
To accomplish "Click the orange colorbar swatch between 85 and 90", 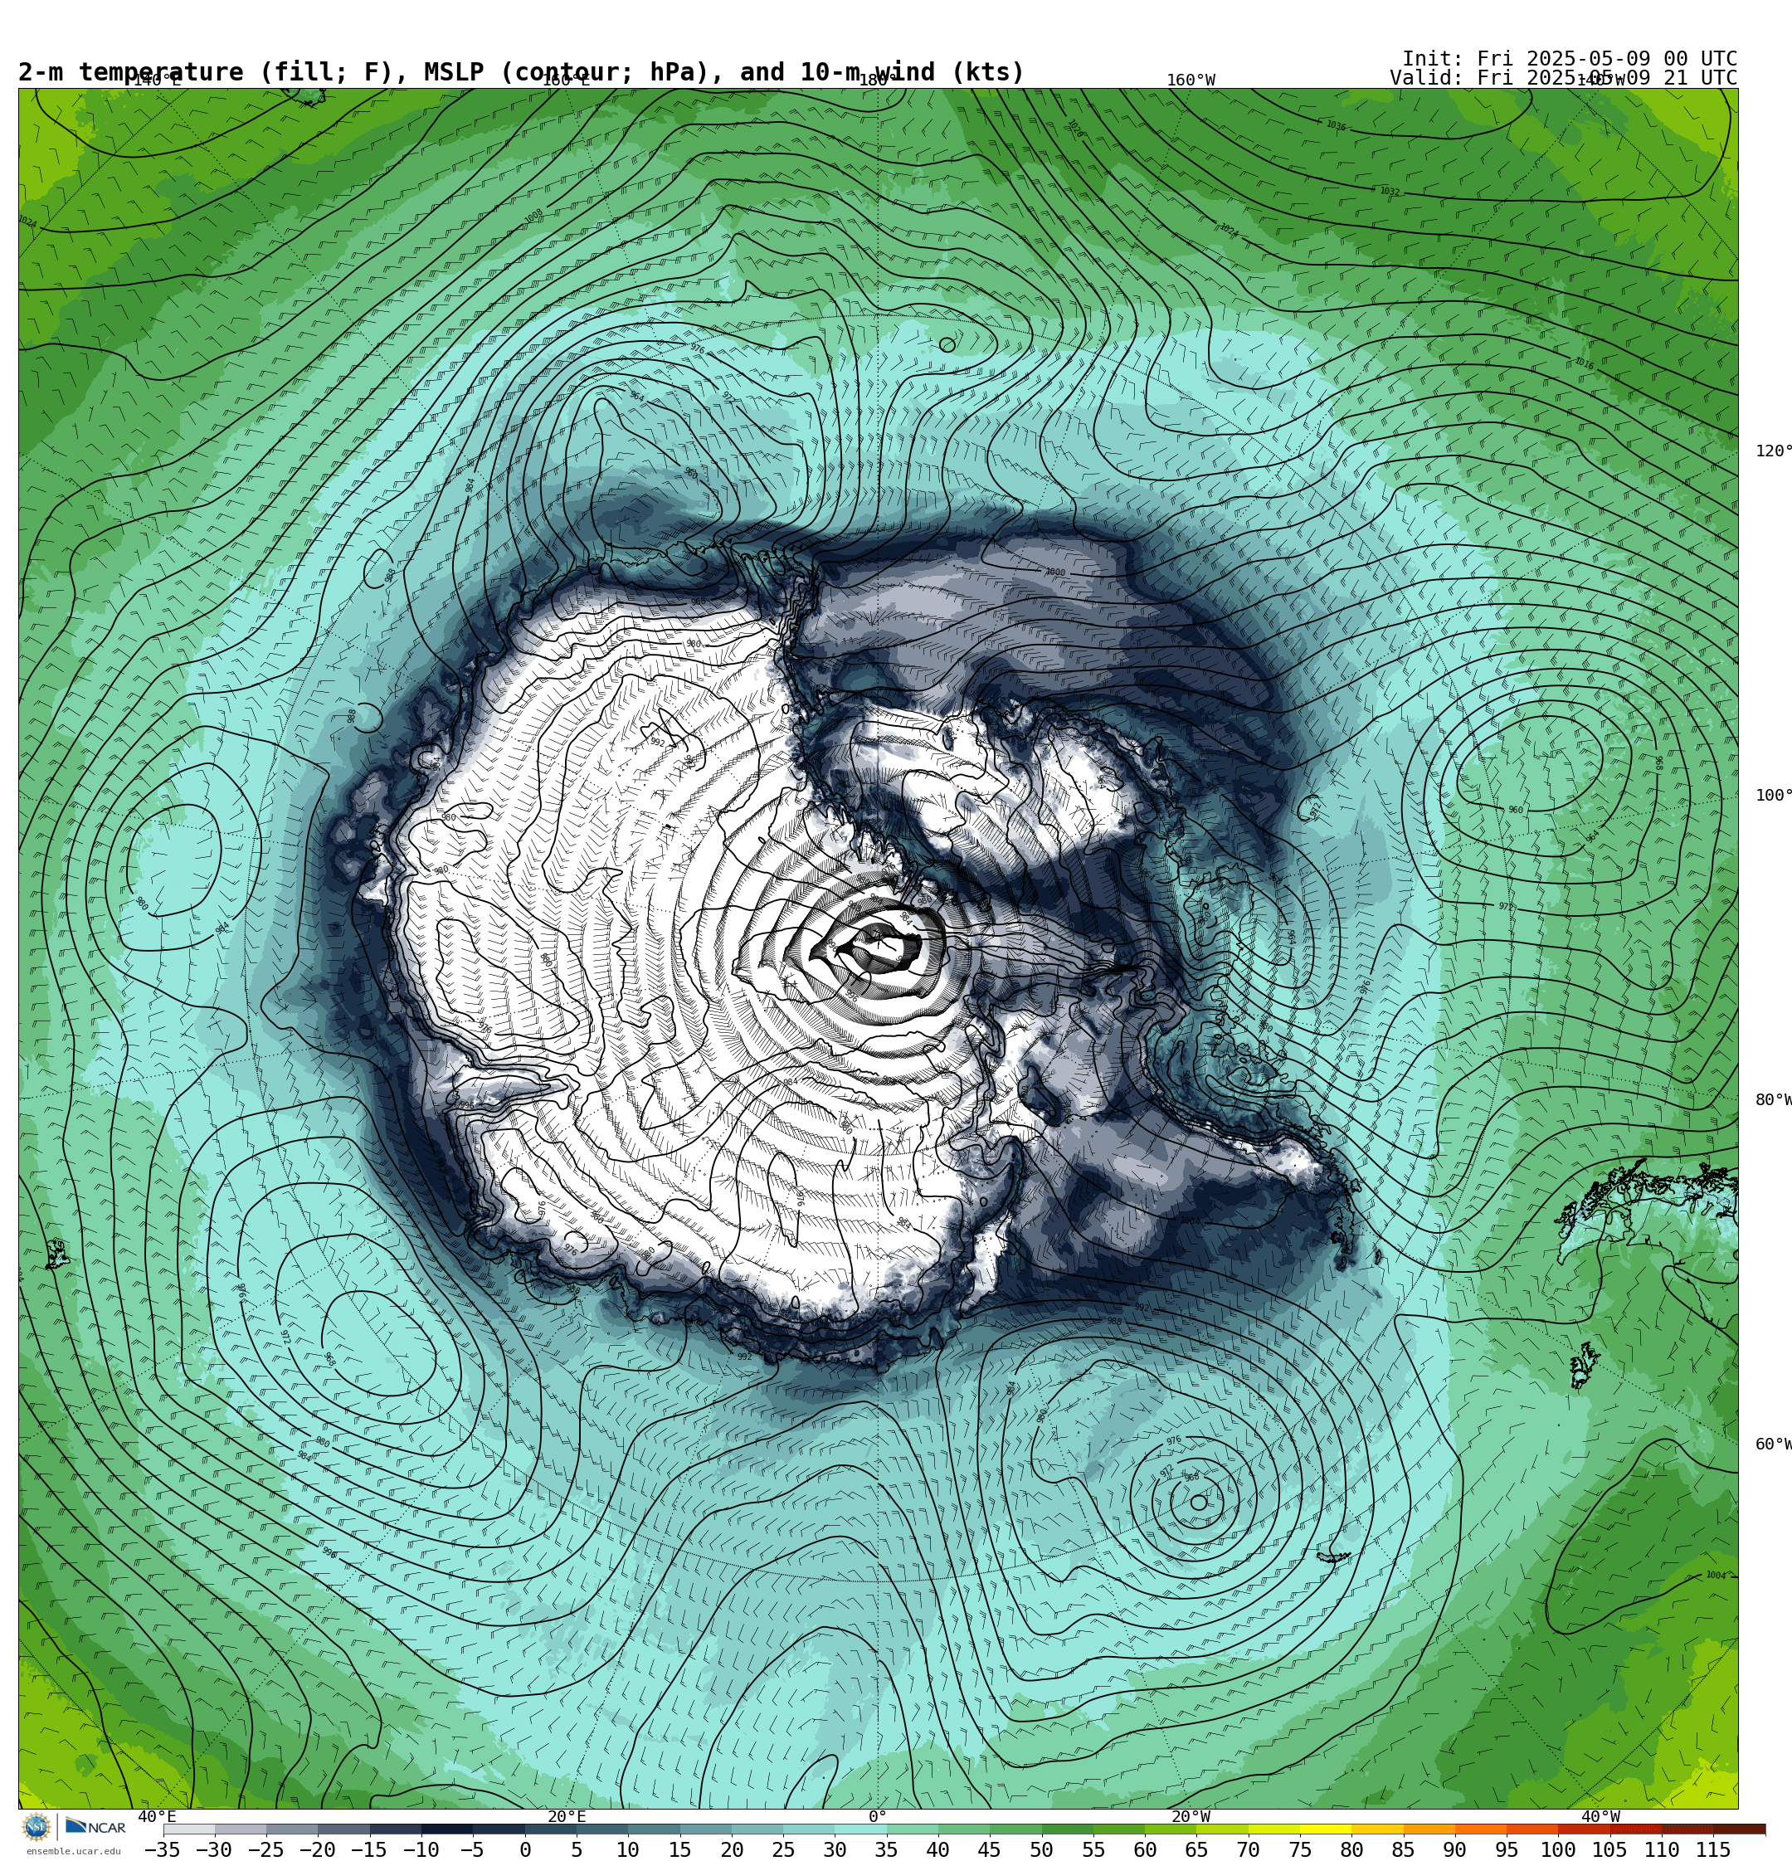I will (1429, 1829).
